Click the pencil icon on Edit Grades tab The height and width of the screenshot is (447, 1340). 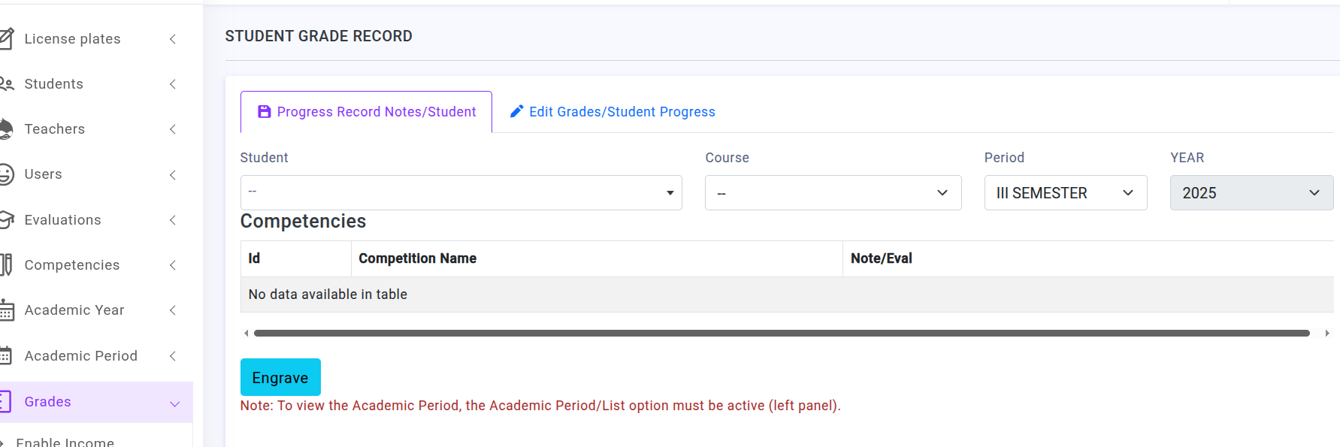516,112
